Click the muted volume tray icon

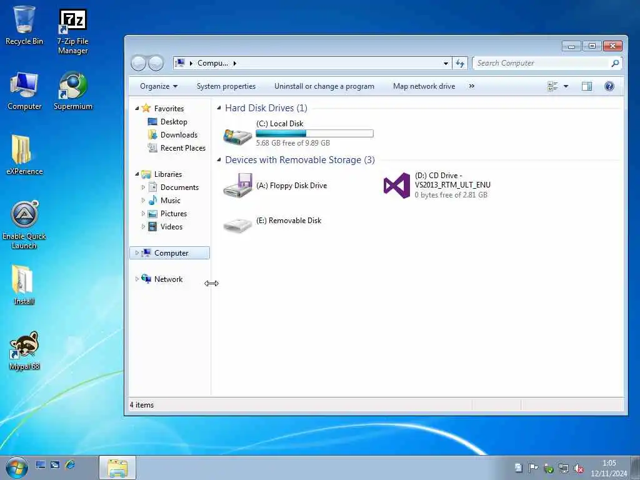point(578,468)
